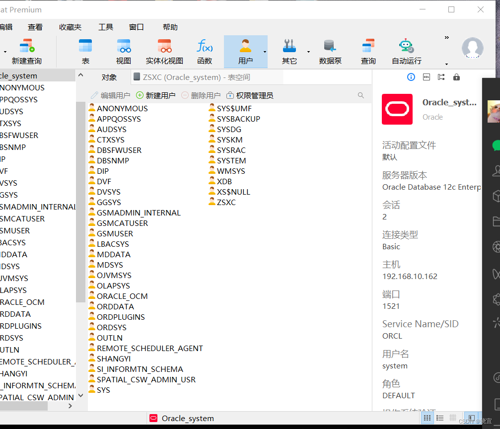Image resolution: width=500 pixels, height=429 pixels.
Task: Switch to the Objects (对象) tab
Action: 109,77
